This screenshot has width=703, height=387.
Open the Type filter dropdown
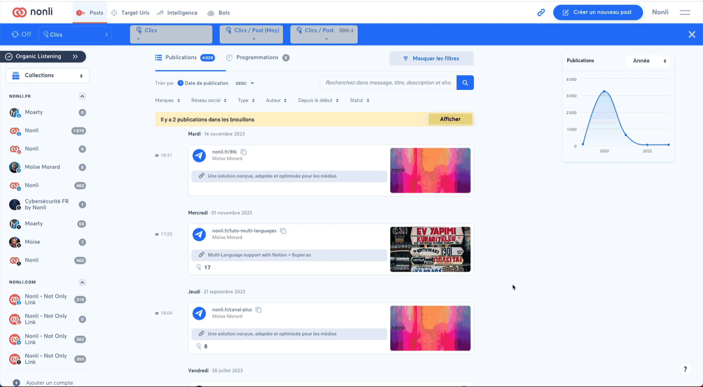[x=246, y=101]
